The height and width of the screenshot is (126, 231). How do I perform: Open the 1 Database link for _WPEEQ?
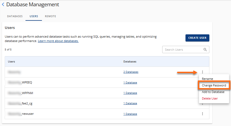click(x=130, y=83)
